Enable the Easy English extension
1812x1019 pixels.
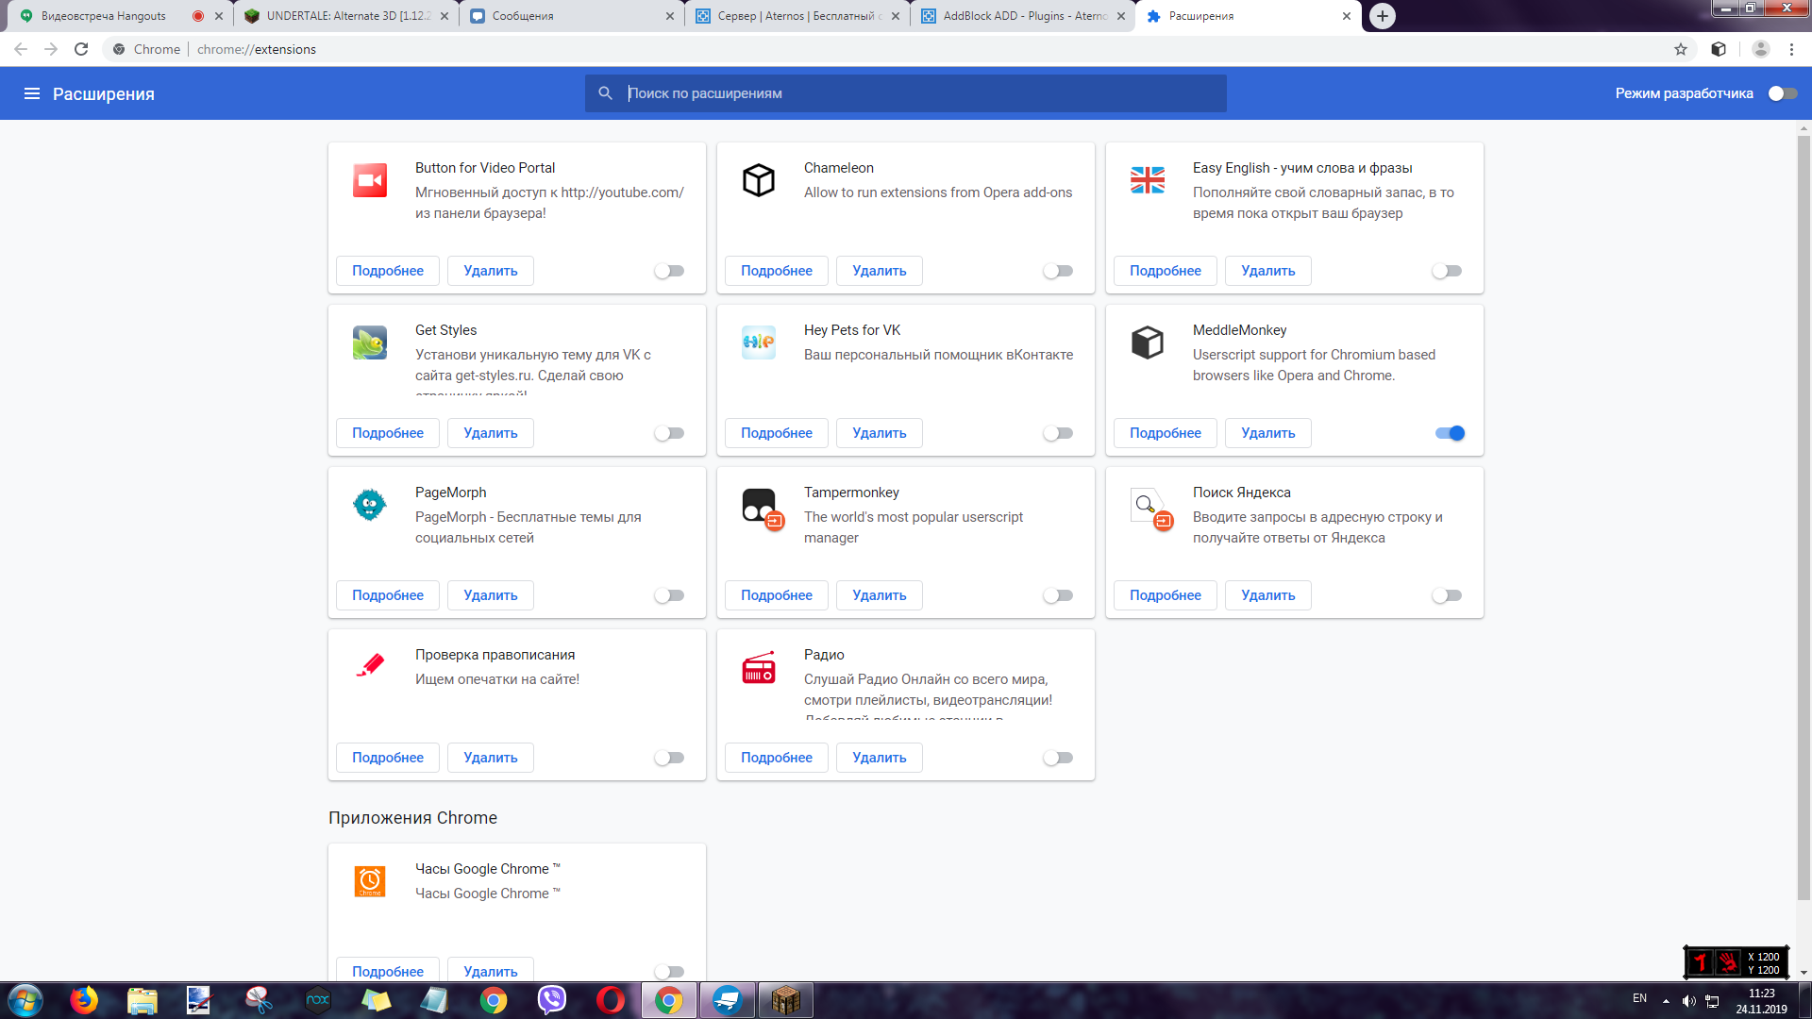click(x=1447, y=271)
